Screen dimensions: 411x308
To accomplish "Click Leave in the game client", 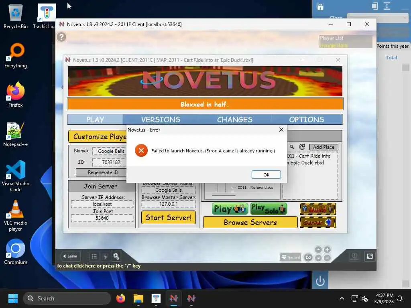I will (x=70, y=256).
